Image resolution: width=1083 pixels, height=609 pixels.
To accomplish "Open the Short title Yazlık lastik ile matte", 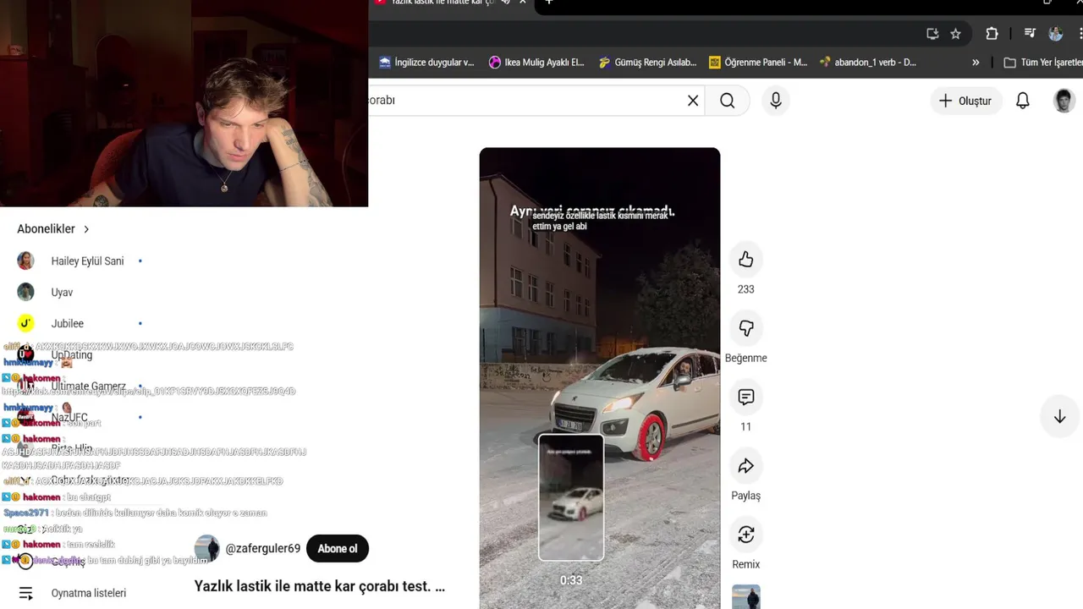I will (319, 586).
